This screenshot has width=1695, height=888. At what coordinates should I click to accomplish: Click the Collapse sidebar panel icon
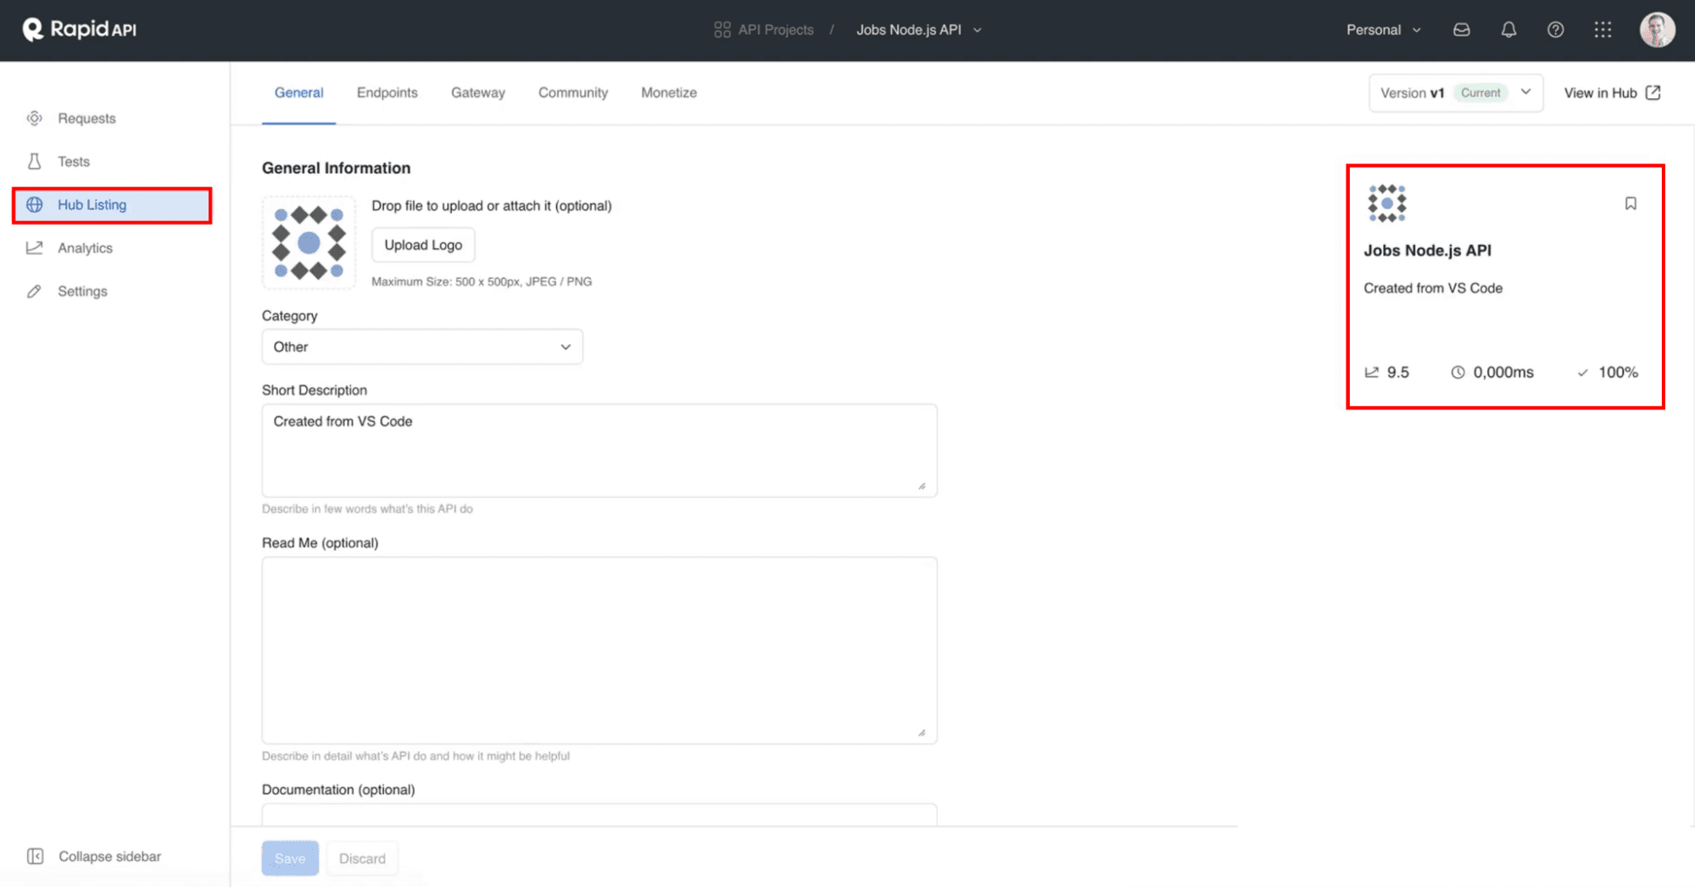click(x=36, y=857)
